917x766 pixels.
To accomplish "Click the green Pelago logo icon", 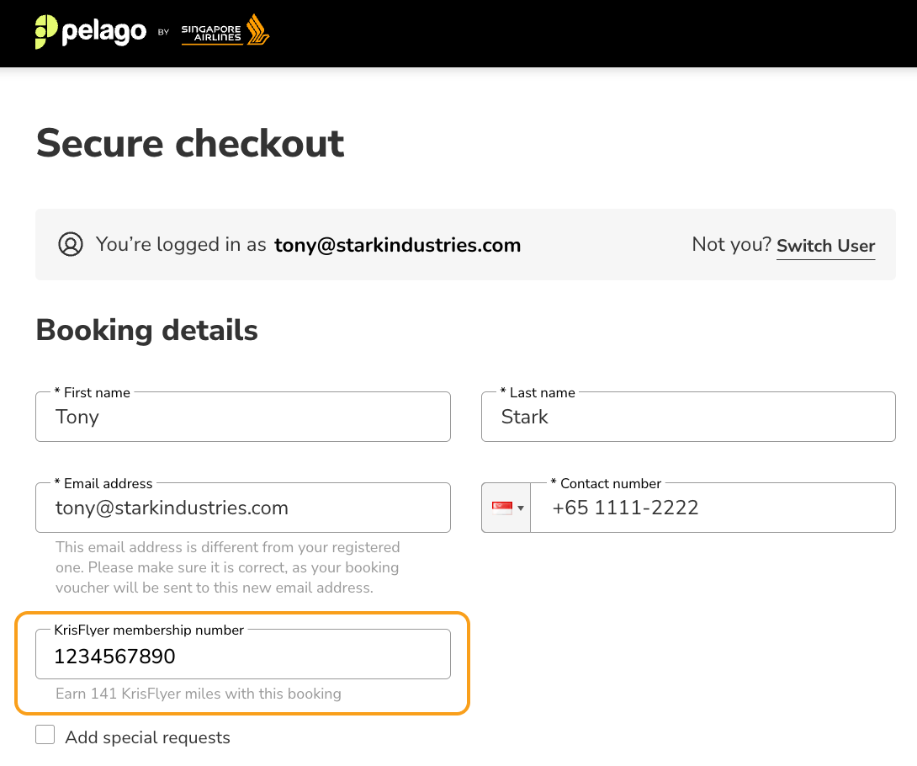I will coord(46,32).
